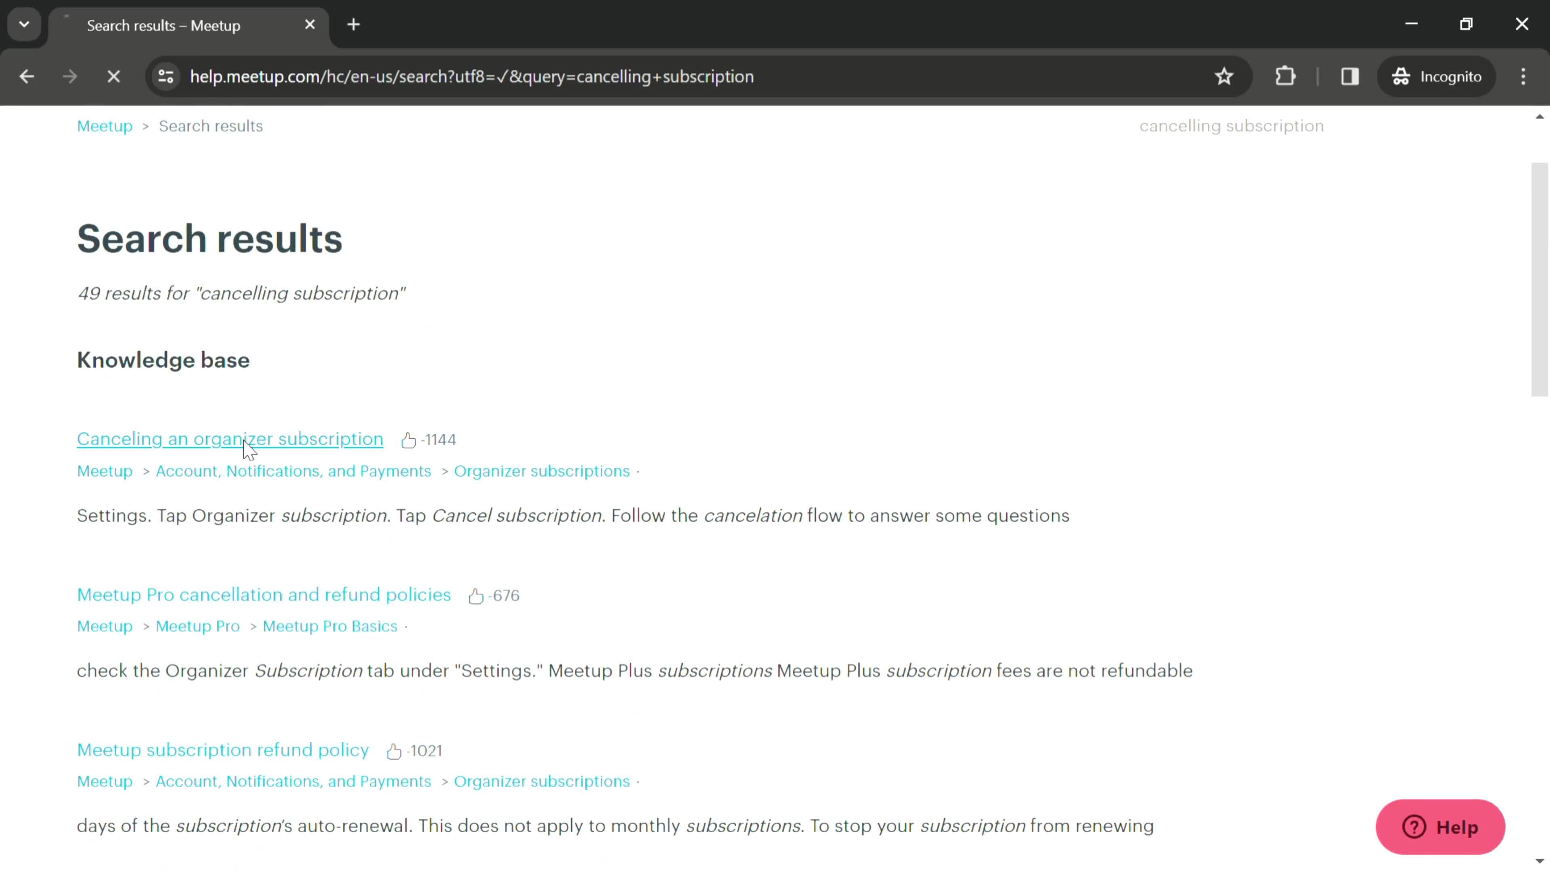1550x871 pixels.
Task: Stop loading the page
Action: coord(114,76)
